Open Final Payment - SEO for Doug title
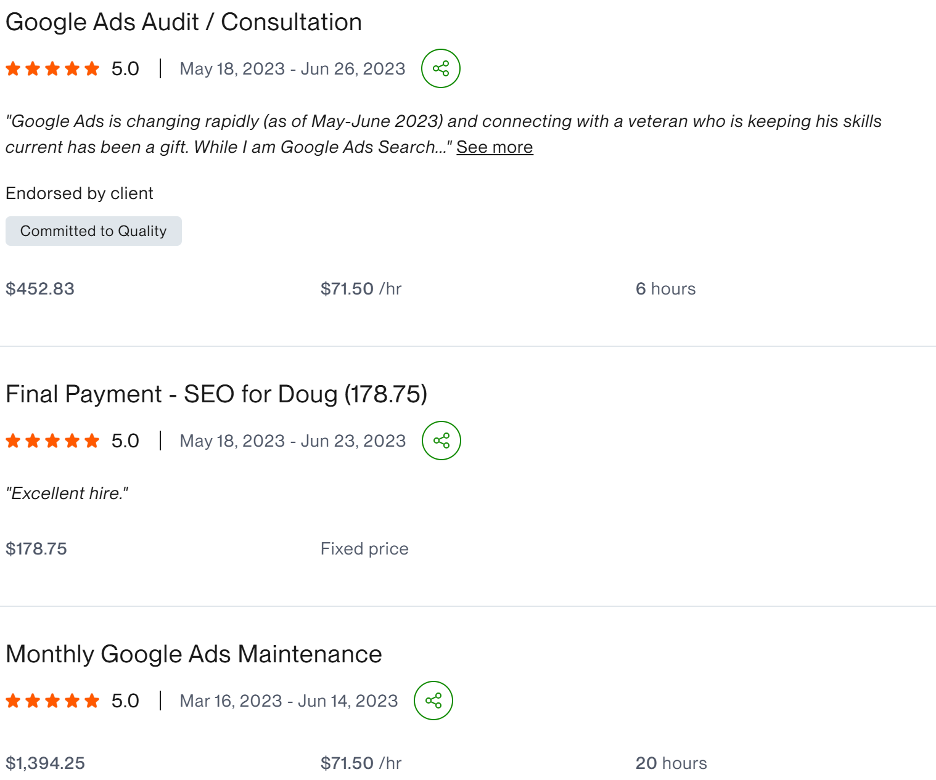 coord(216,394)
